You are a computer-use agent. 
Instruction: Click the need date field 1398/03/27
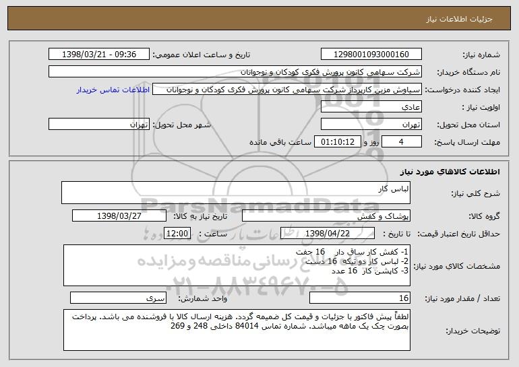[119, 215]
